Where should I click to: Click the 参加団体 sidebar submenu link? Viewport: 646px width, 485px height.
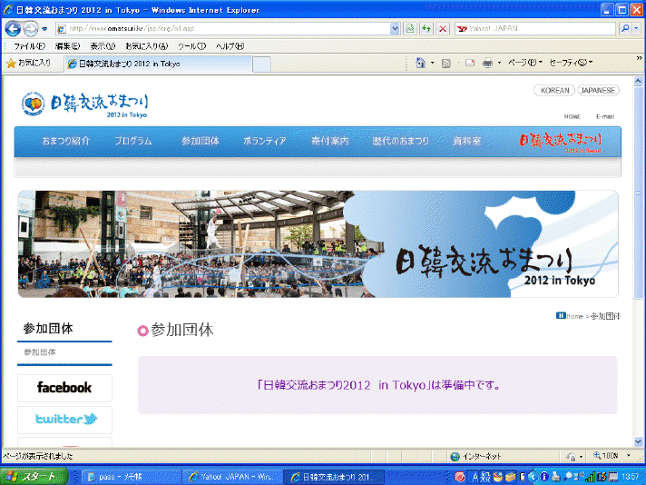[x=40, y=352]
